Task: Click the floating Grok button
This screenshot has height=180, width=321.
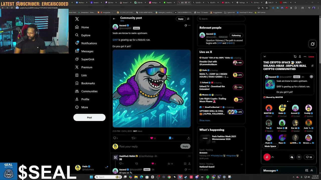Action: pyautogui.click(x=312, y=44)
